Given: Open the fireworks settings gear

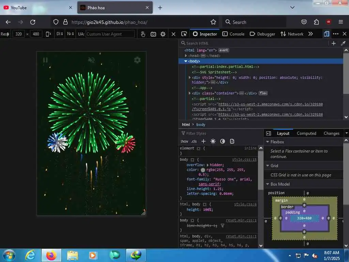Looking at the screenshot, I should coord(137,60).
